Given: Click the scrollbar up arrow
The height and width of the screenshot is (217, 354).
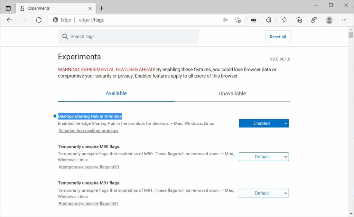Looking at the screenshot, I should pyautogui.click(x=351, y=30).
